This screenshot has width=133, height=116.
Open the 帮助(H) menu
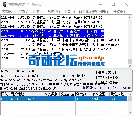119,12
